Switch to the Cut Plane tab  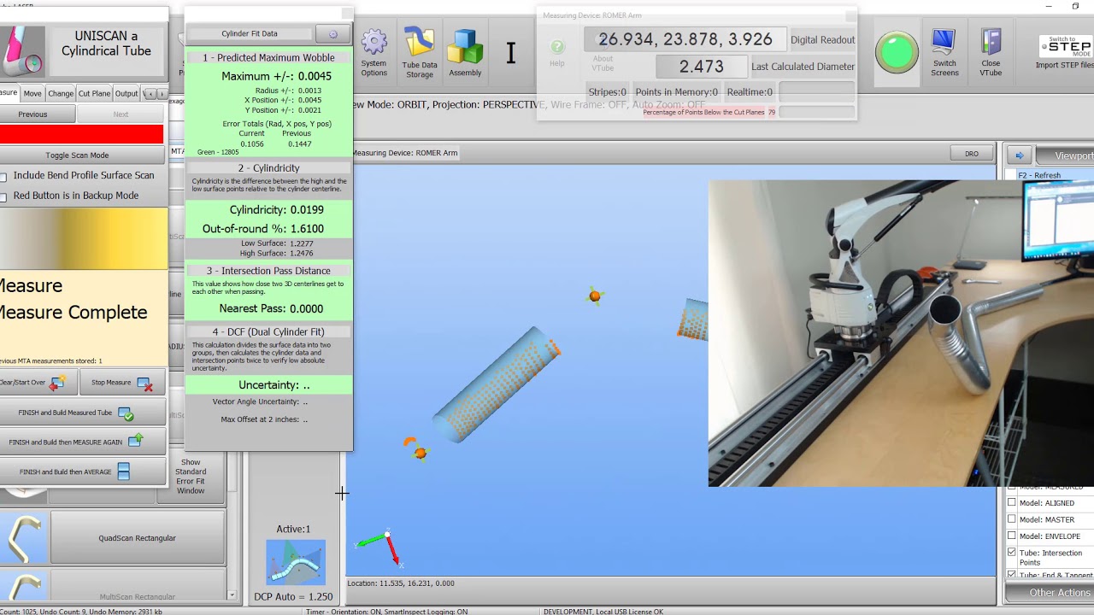click(x=94, y=93)
